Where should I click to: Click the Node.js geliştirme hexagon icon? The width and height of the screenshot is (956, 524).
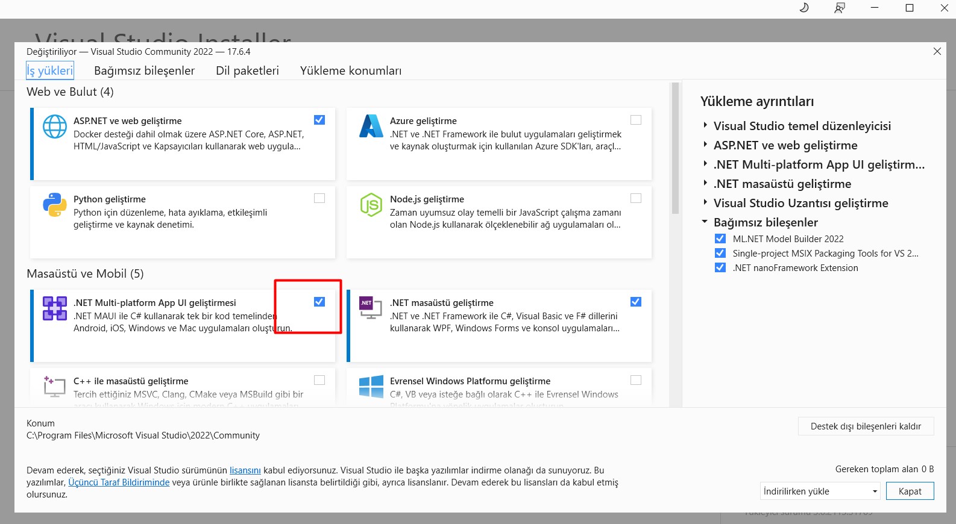point(371,205)
